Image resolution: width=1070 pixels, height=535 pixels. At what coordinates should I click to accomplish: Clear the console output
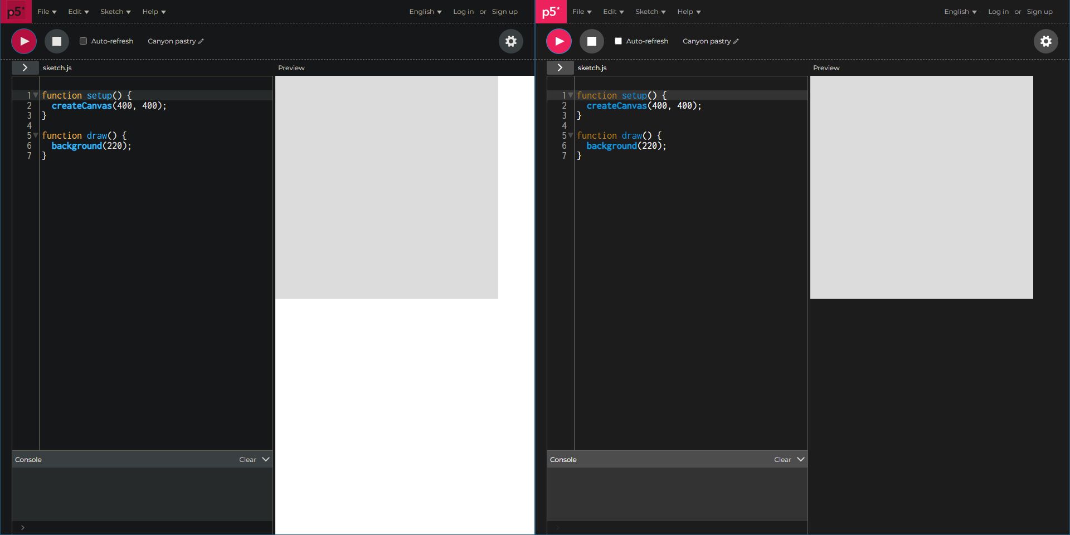(x=247, y=459)
